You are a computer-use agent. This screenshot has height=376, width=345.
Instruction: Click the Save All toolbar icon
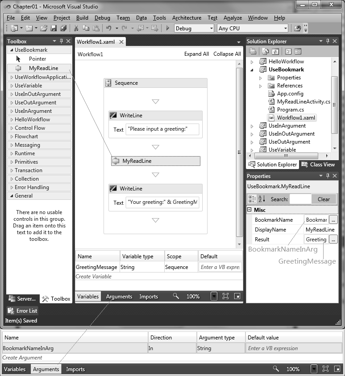(x=63, y=28)
